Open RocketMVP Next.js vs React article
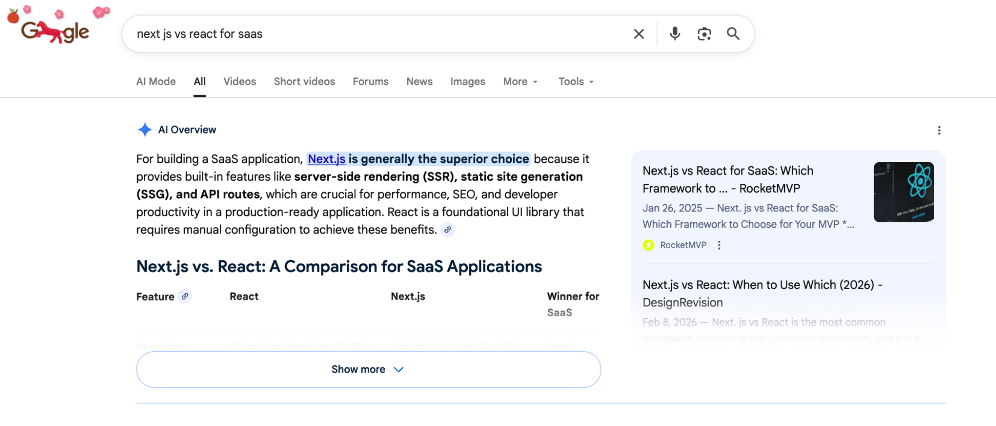996x426 pixels. point(728,179)
